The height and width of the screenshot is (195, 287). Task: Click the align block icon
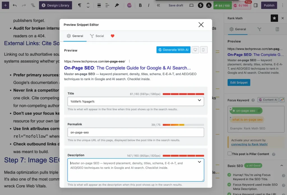coord(99,5)
